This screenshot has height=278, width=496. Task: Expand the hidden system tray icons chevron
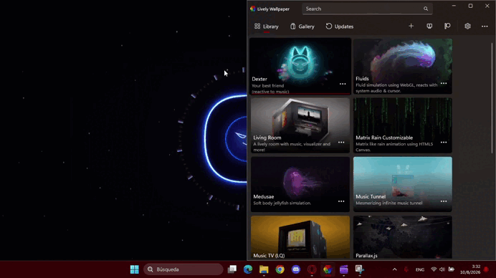pyautogui.click(x=394, y=269)
